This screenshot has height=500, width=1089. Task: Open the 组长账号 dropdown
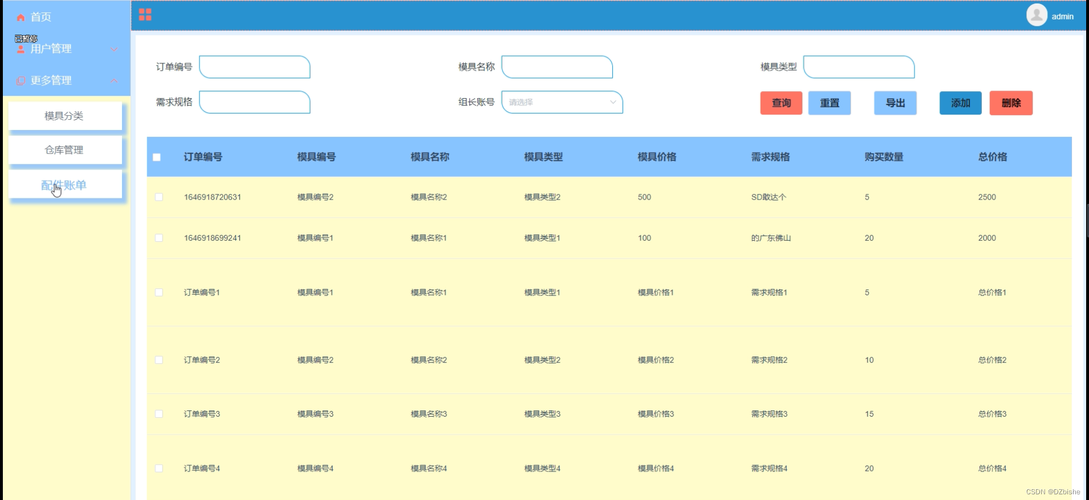click(x=562, y=102)
